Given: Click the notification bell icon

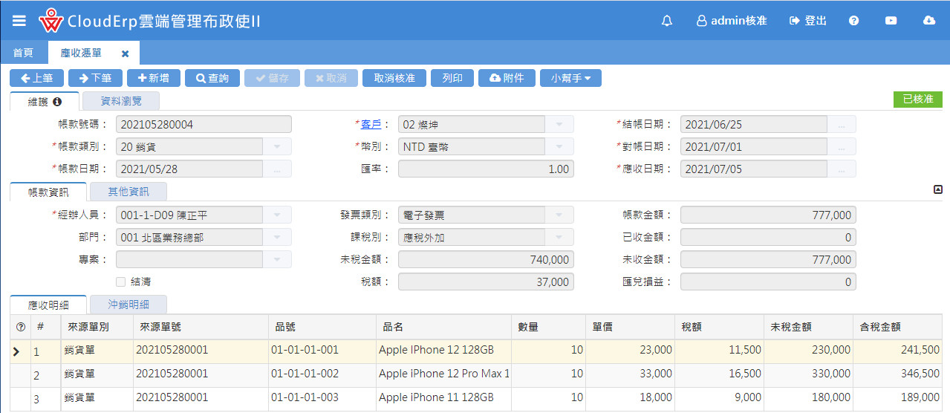Looking at the screenshot, I should (666, 21).
